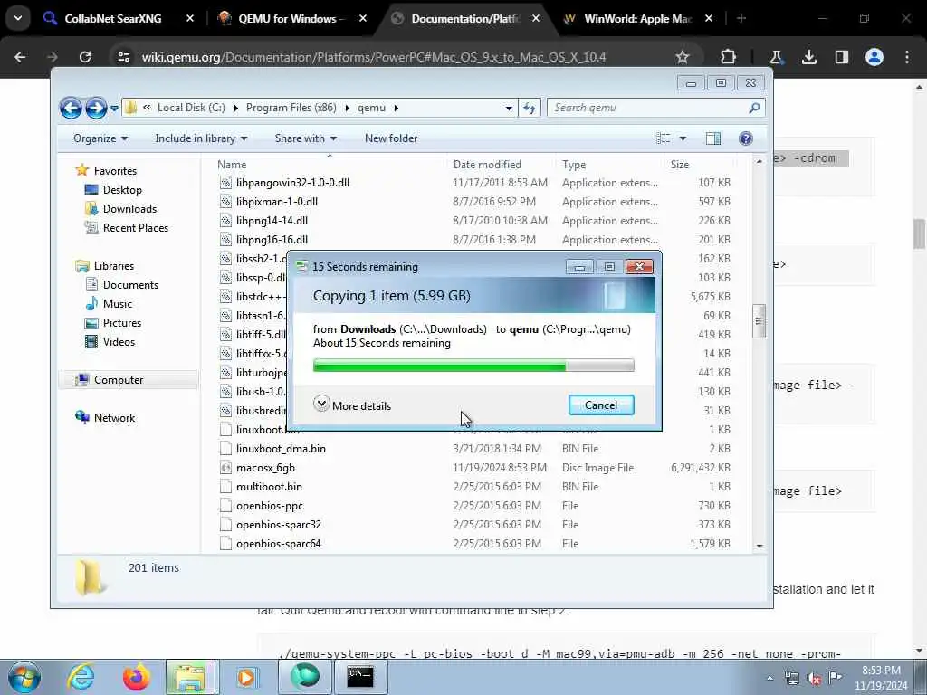
Task: Click the change view icon in Explorer
Action: click(x=664, y=138)
